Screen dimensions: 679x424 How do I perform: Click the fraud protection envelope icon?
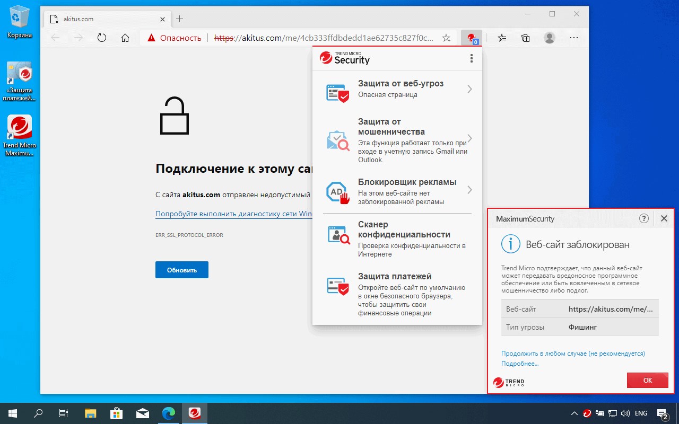338,140
